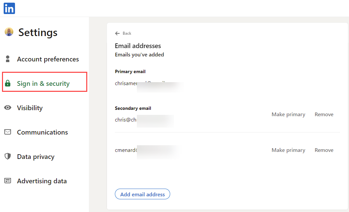349x212 pixels.
Task: Click Make primary on the last email
Action: click(288, 150)
